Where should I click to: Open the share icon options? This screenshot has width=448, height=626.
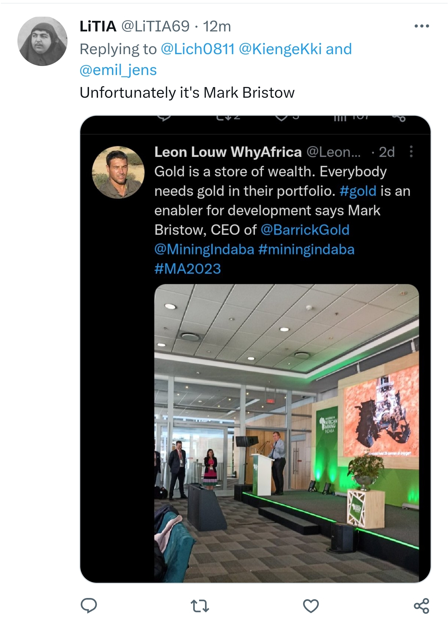tap(422, 606)
